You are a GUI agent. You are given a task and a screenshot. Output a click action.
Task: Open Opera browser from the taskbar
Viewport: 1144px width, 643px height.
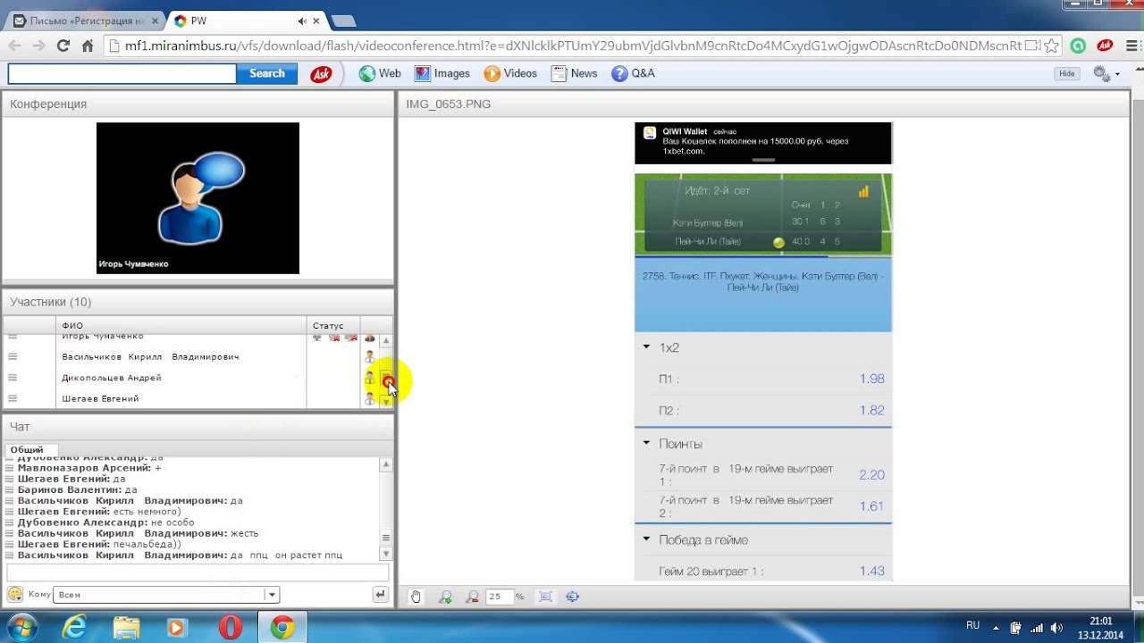(230, 628)
